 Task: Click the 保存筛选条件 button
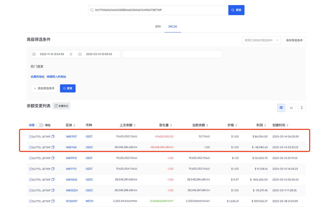coord(294,40)
